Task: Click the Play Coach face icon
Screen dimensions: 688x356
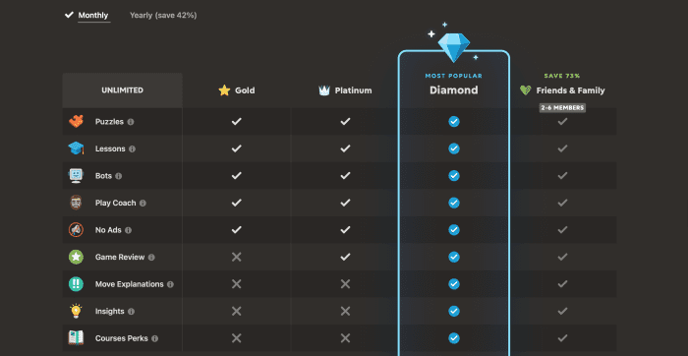Action: click(x=76, y=203)
